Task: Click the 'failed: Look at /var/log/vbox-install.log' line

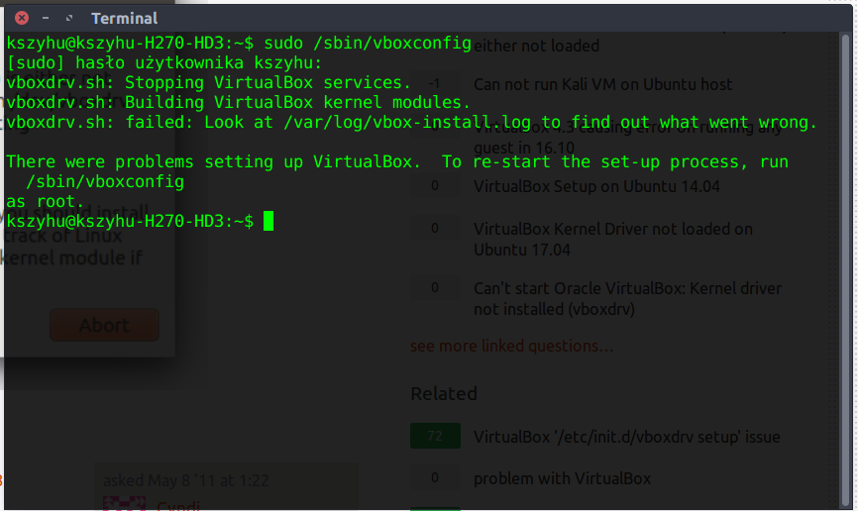Action: pos(411,122)
